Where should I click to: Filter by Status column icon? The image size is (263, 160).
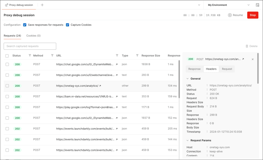point(30,55)
